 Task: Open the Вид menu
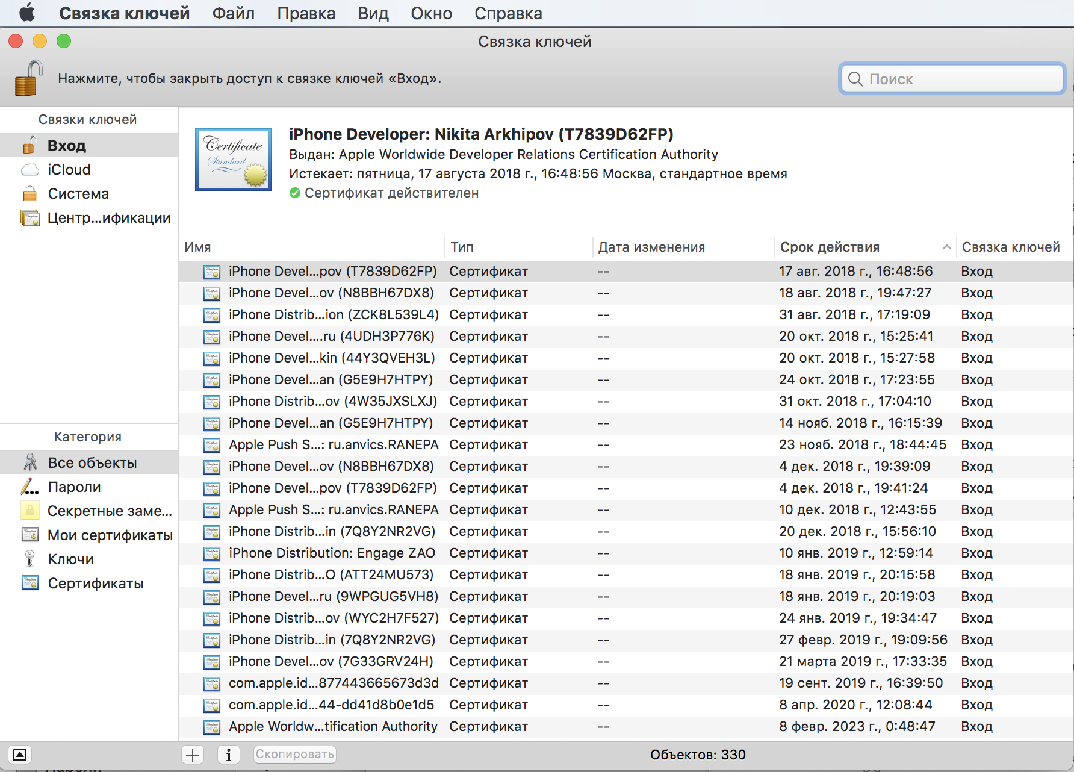click(x=373, y=13)
